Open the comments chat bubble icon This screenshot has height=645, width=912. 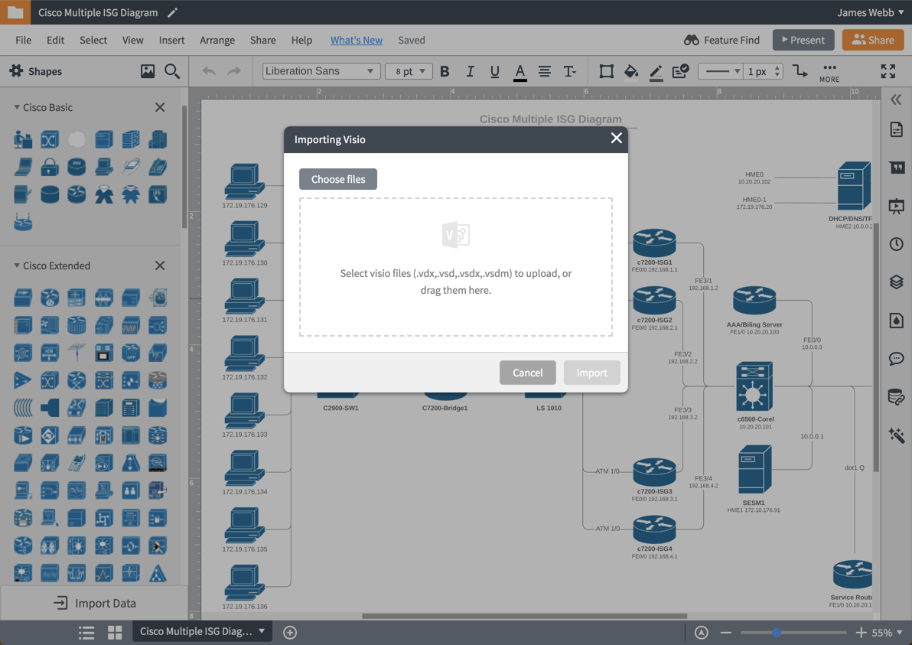(897, 359)
